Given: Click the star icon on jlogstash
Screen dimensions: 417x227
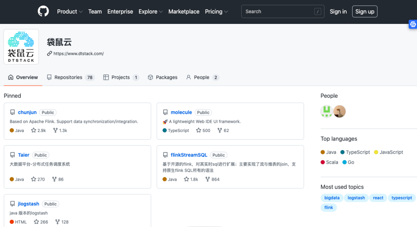Looking at the screenshot, I should click(36, 222).
